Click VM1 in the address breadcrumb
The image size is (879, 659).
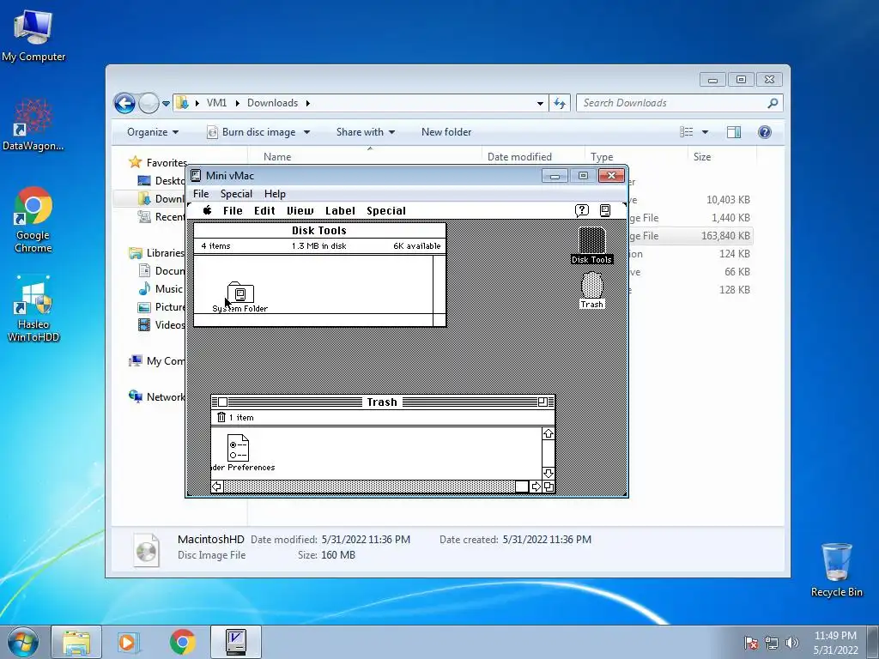(216, 103)
